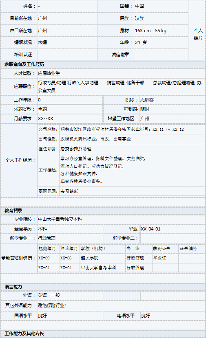Image resolution: width=206 pixels, height=338 pixels.
Task: Select the 毕业证 certificate cell
Action: click(x=165, y=258)
